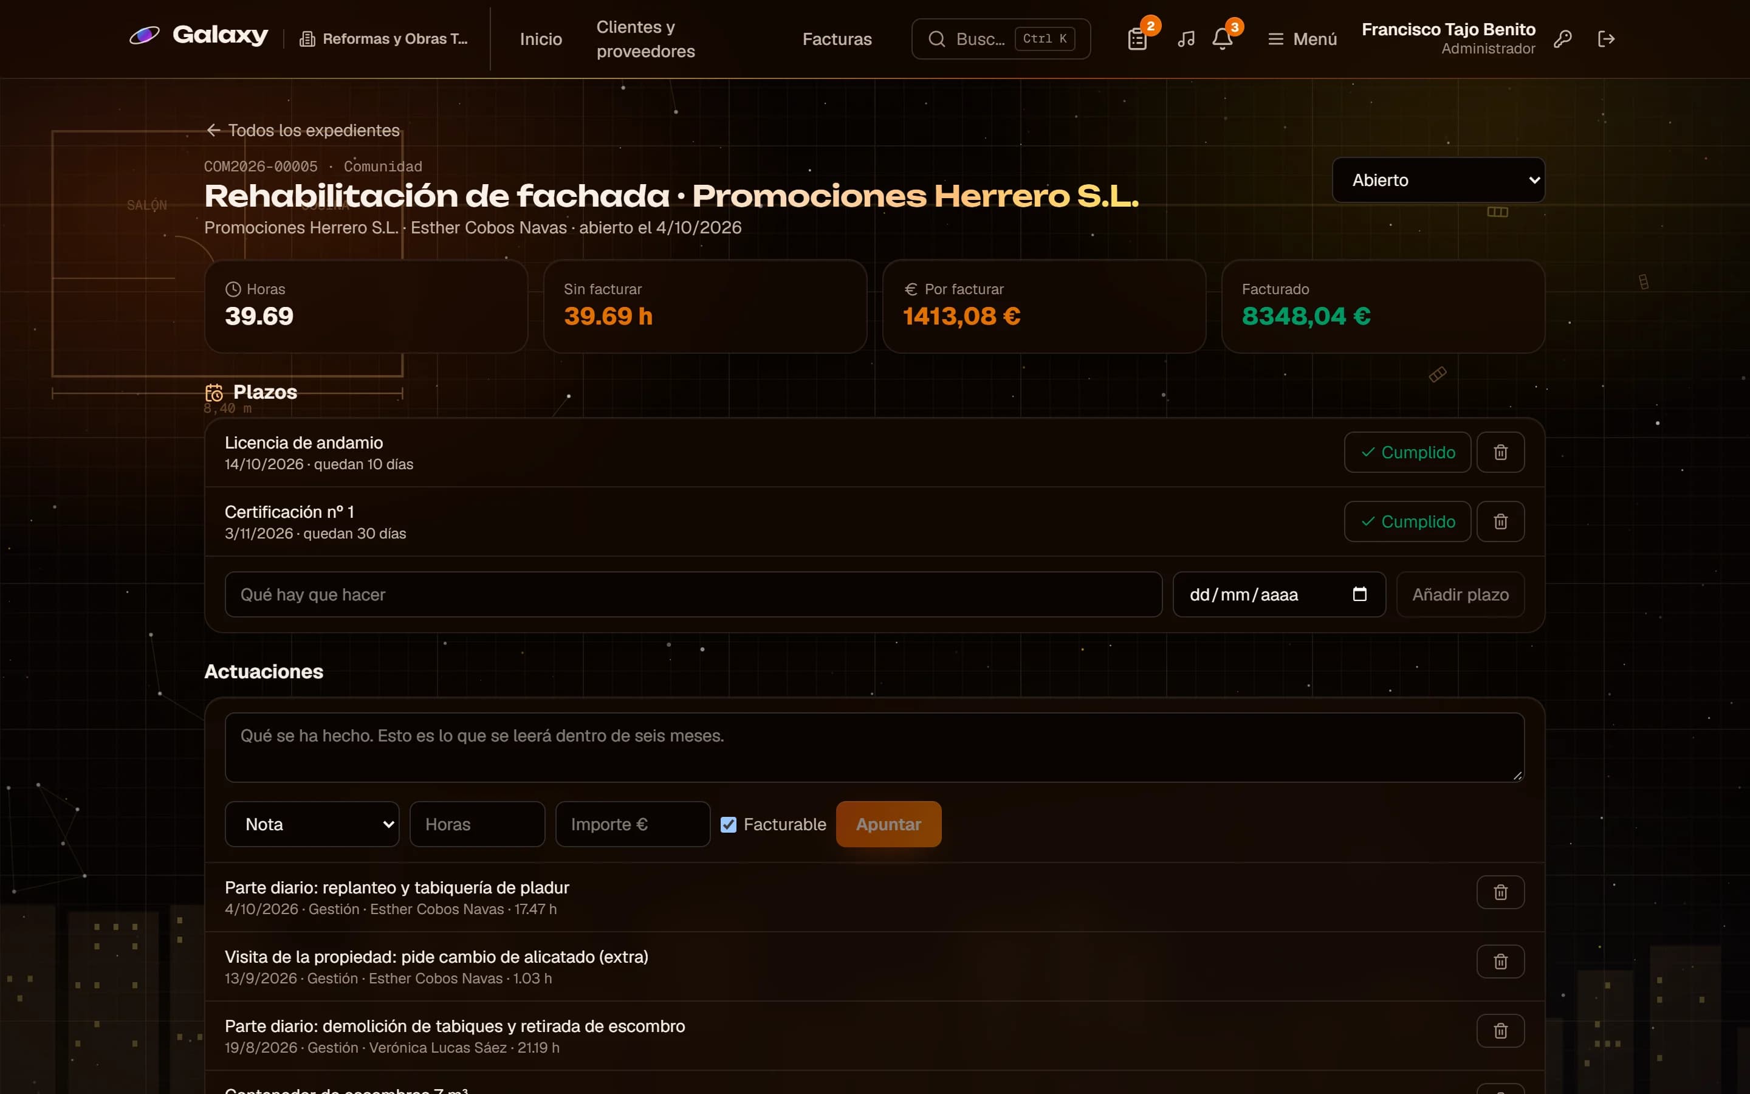Screen dimensions: 1750x1094
Task: Click the Apuntar button
Action: (889, 824)
